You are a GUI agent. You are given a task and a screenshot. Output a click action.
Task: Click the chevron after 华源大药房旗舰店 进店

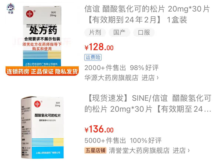(158, 78)
